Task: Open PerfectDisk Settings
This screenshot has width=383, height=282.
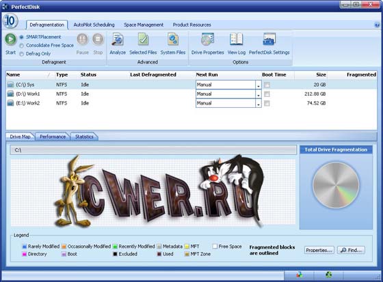Action: [x=269, y=40]
